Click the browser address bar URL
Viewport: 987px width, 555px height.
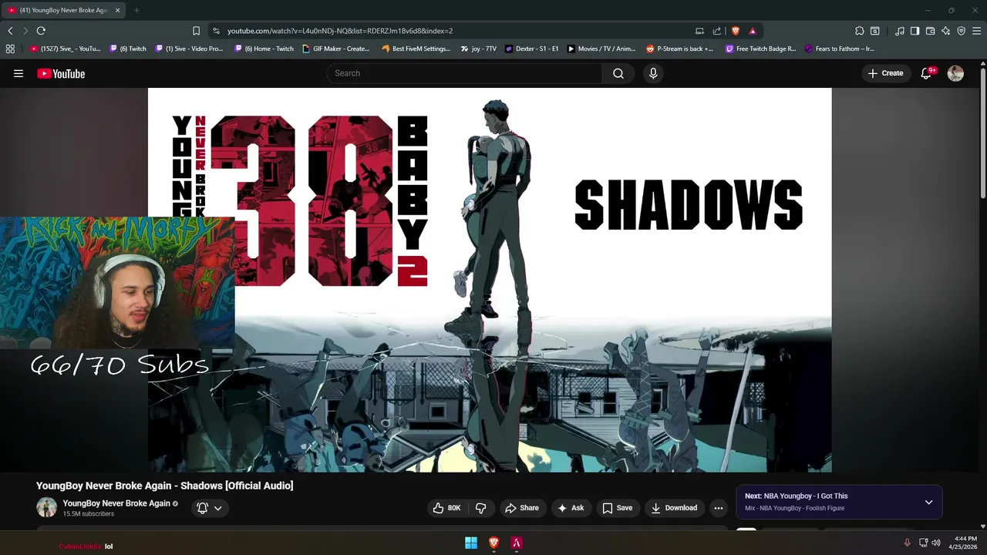[340, 31]
